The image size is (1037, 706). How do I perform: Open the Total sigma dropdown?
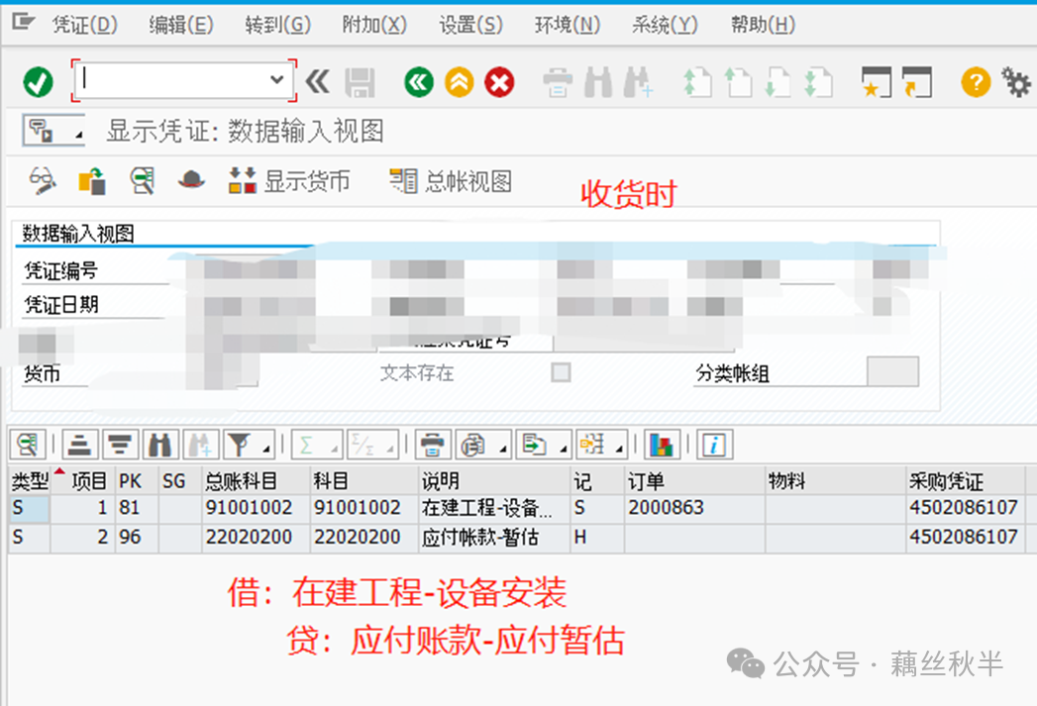pyautogui.click(x=317, y=445)
